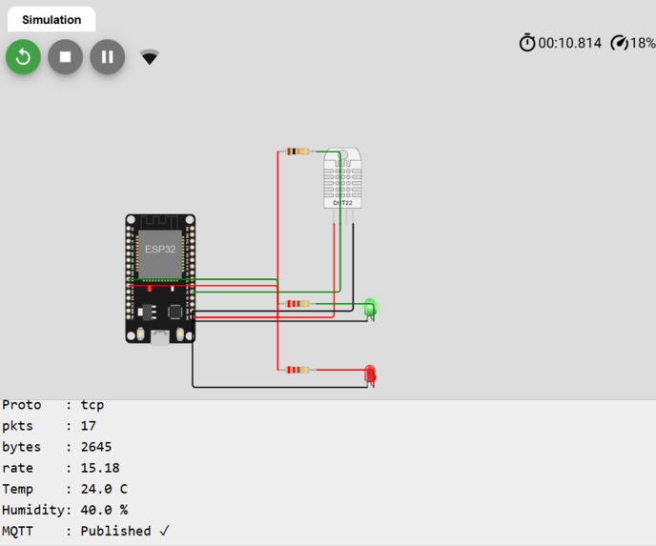The height and width of the screenshot is (546, 656).
Task: Open the Simulation tab
Action: point(51,20)
